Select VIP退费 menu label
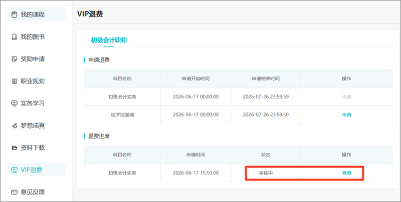Image resolution: width=401 pixels, height=202 pixels. [x=32, y=170]
